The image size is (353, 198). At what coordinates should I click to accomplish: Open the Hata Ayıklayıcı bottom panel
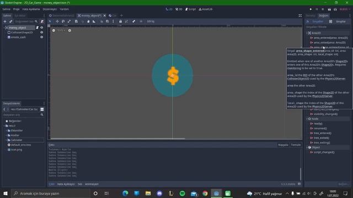(x=66, y=184)
